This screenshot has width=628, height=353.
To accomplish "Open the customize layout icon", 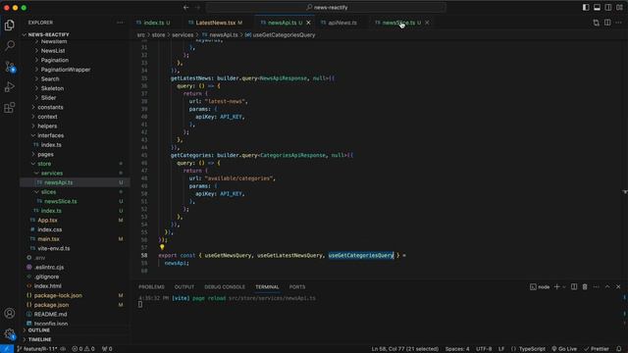I will (619, 7).
